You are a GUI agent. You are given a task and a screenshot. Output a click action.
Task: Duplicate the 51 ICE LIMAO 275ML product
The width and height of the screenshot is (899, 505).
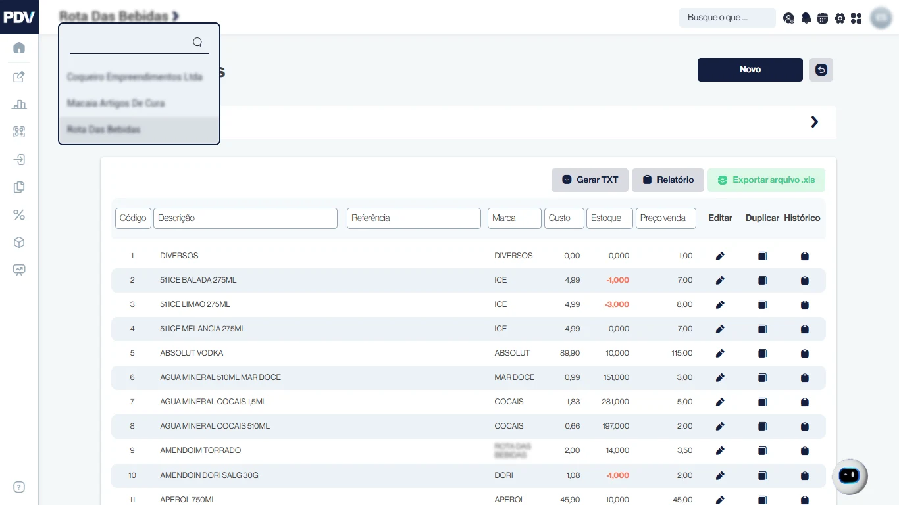pos(762,305)
